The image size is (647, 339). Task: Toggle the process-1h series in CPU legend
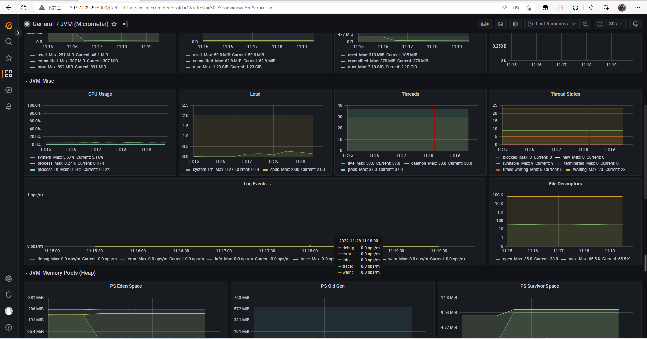pyautogui.click(x=48, y=169)
